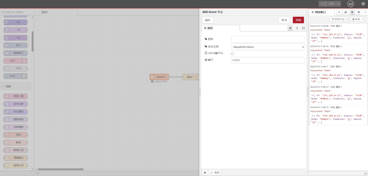Expand all palette categories arrow

(x=31, y=174)
